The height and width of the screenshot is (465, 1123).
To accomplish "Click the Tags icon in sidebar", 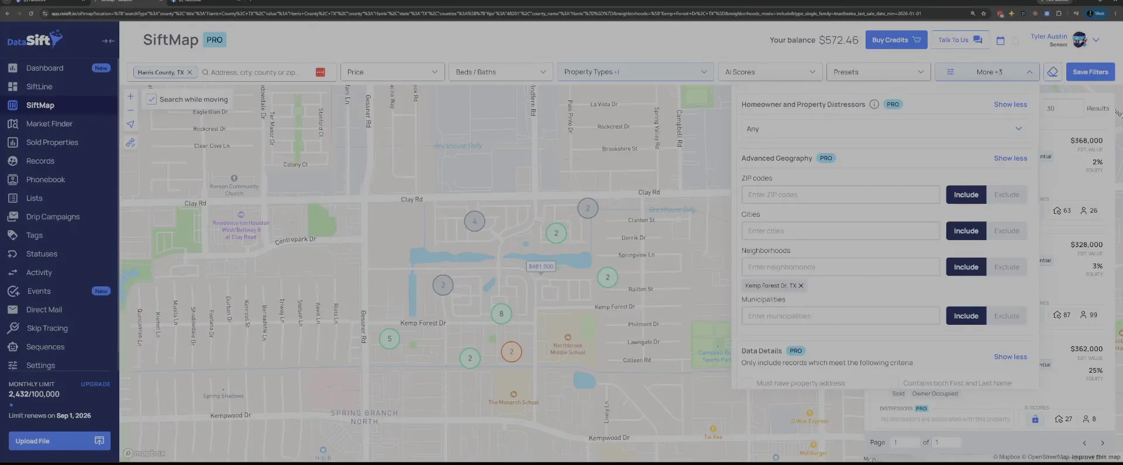I will click(13, 235).
